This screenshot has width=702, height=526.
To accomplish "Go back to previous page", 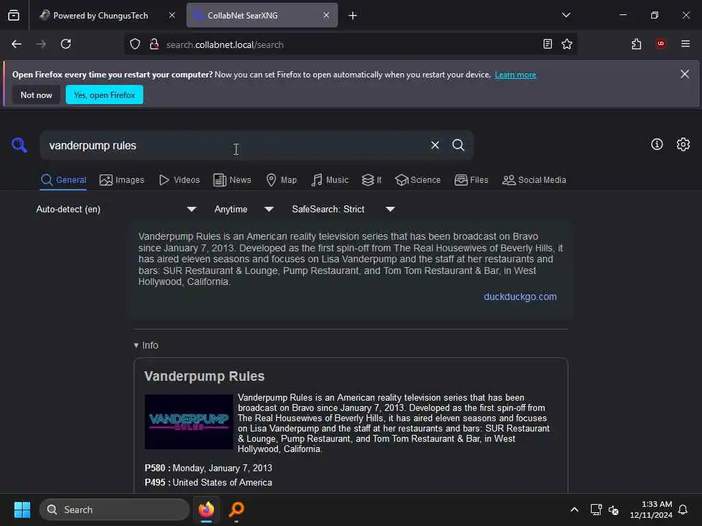I will [x=16, y=45].
